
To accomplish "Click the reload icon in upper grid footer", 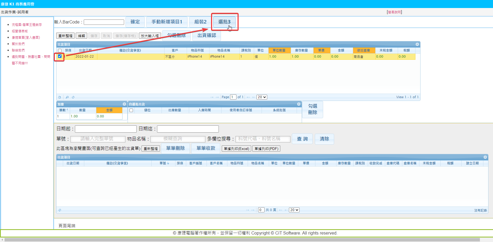I will click(x=73, y=97).
